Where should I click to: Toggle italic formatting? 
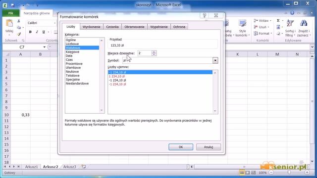click(37, 32)
